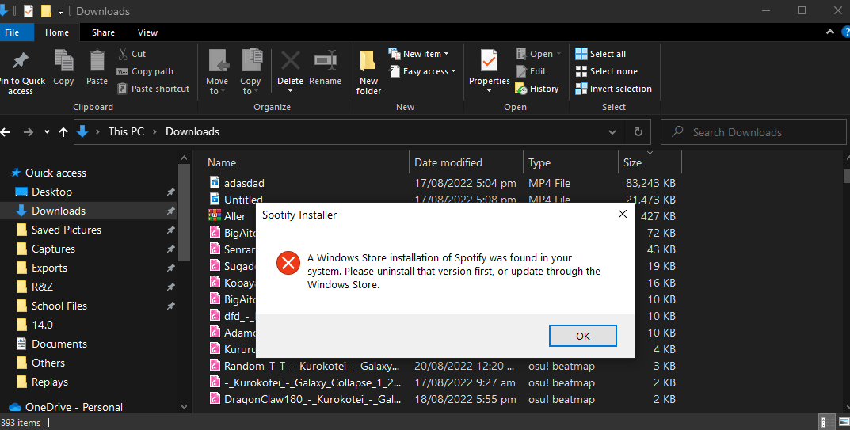The image size is (850, 430).
Task: Open the Recent locations dropdown arrow
Action: [x=48, y=131]
